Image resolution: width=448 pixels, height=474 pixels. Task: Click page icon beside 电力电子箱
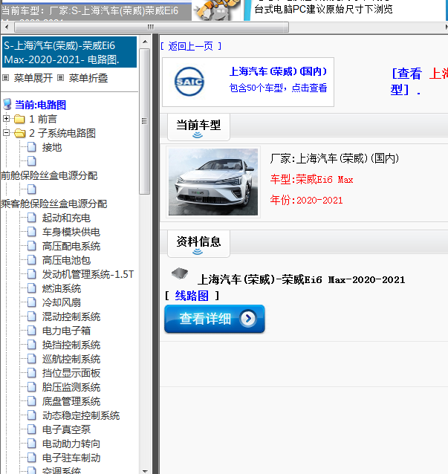tap(32, 331)
